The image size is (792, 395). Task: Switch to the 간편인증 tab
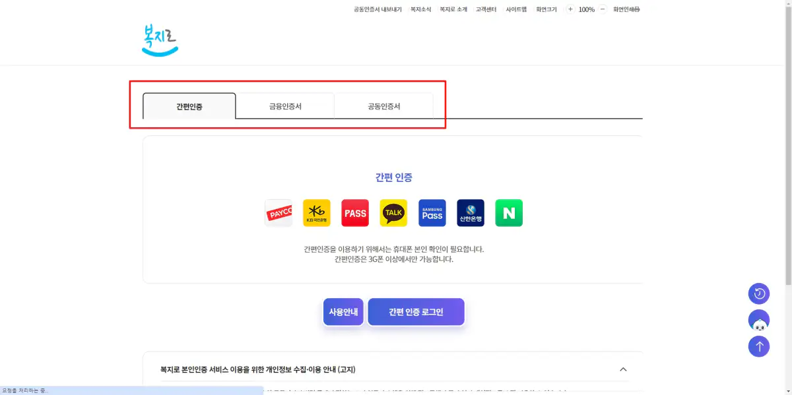(189, 106)
